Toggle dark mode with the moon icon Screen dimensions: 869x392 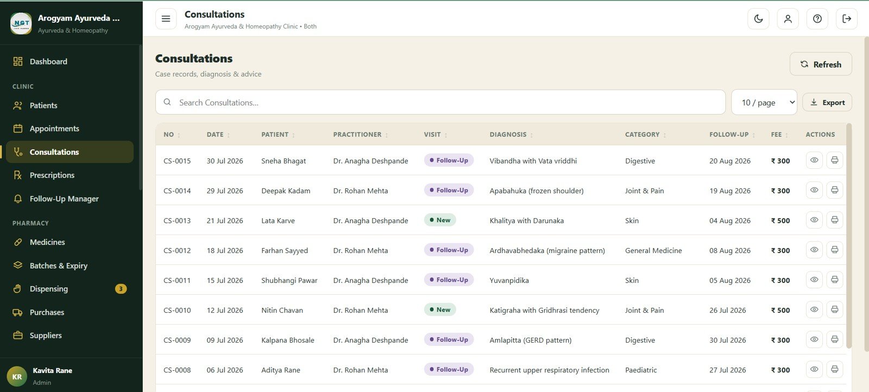tap(758, 19)
